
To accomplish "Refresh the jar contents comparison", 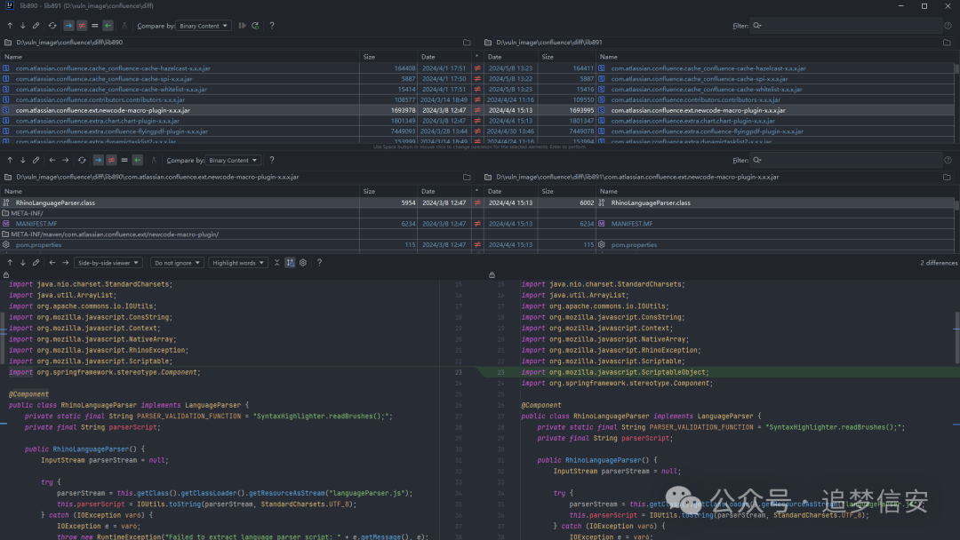I will [82, 160].
